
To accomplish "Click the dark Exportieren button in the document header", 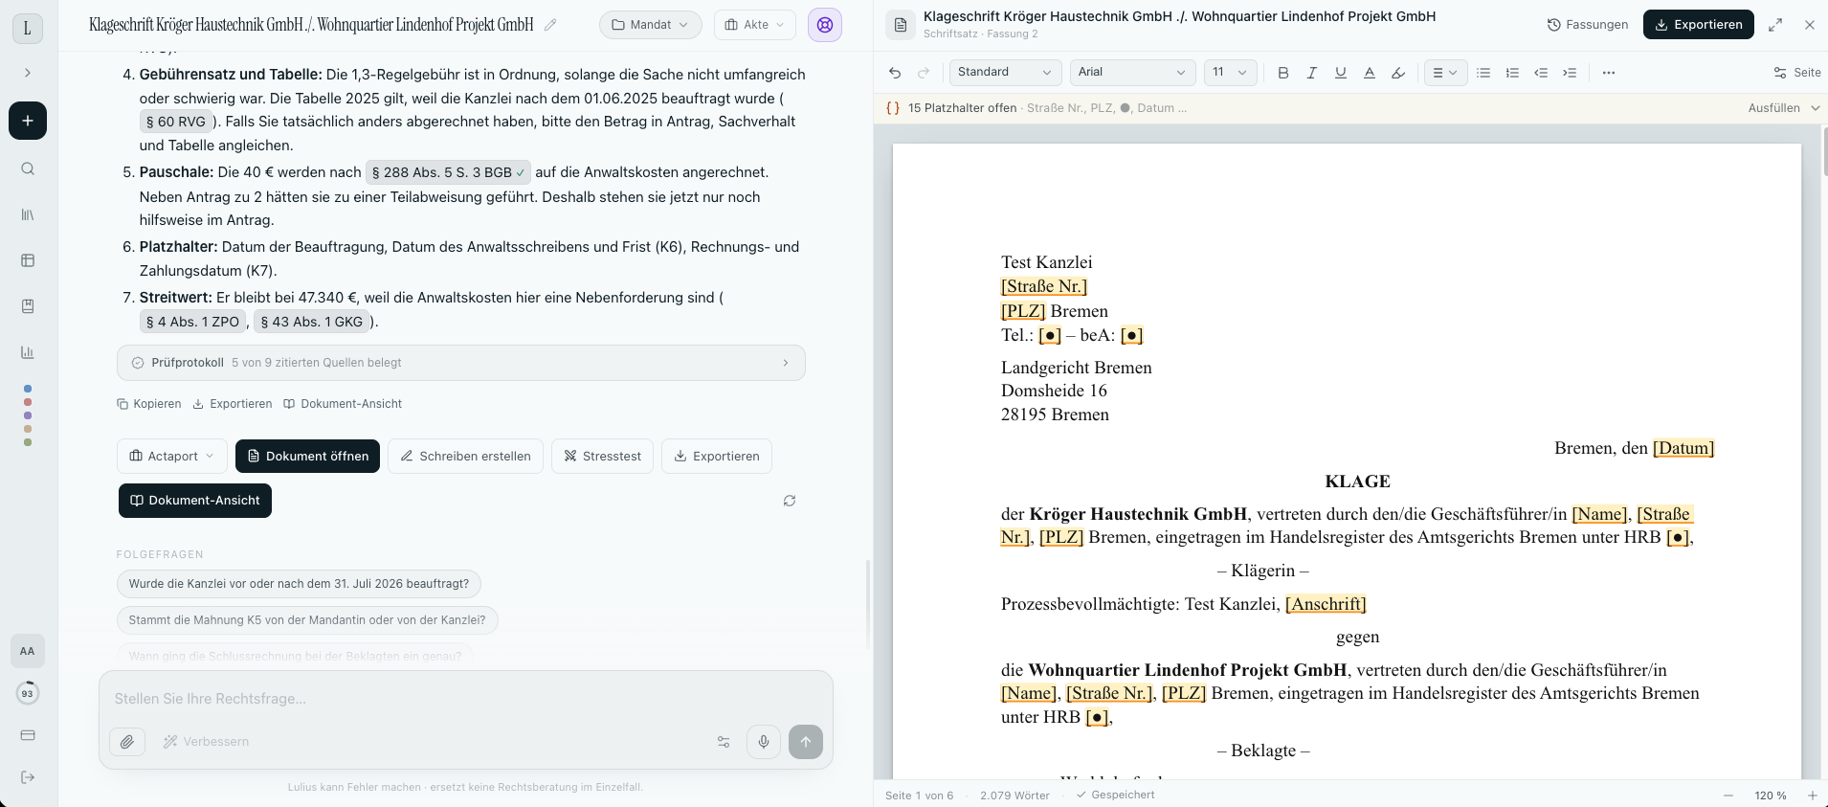I will coord(1699,25).
